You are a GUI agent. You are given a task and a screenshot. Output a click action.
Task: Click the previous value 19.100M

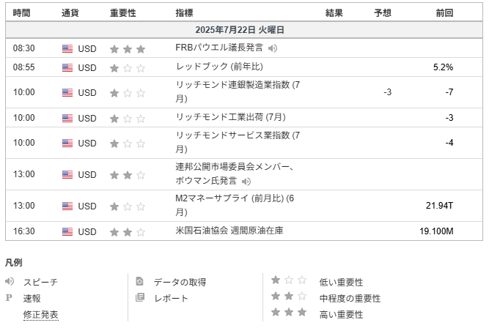(x=436, y=231)
